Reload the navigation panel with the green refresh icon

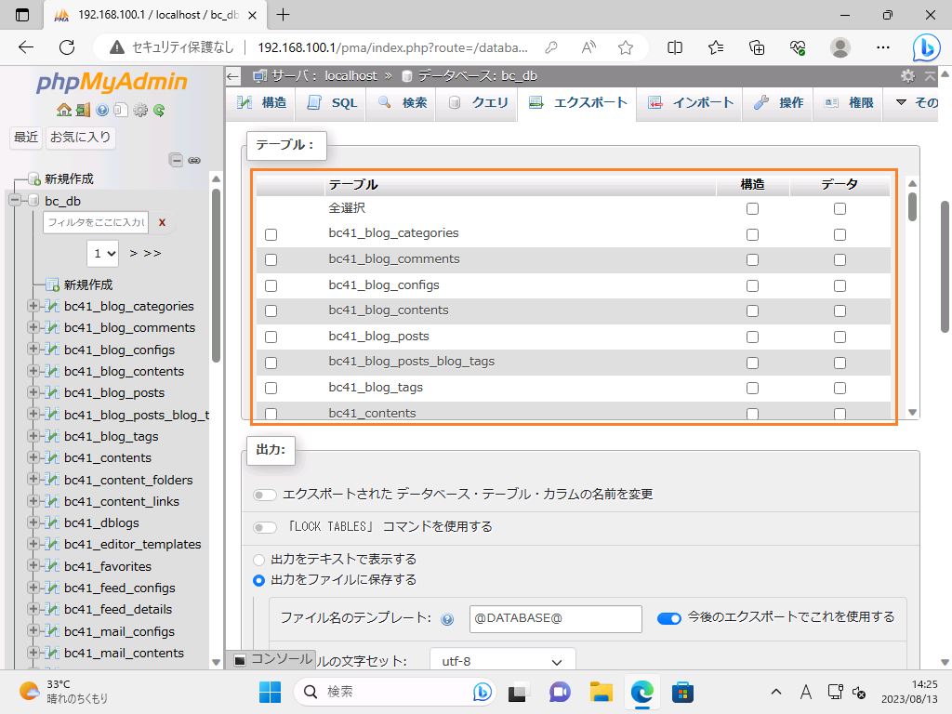pos(160,110)
